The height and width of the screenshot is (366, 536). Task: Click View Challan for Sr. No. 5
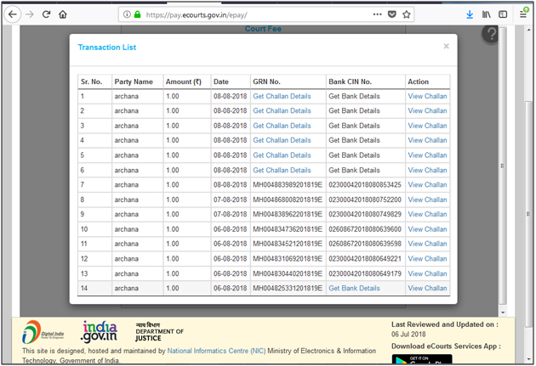click(427, 155)
